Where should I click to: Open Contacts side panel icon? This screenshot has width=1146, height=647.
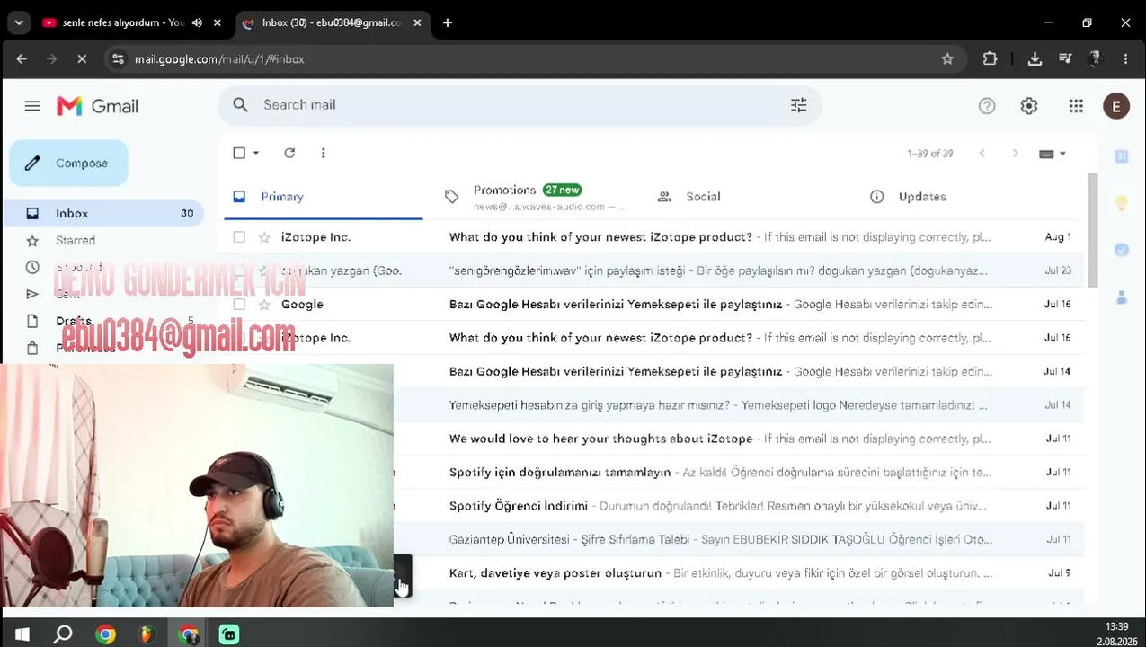1122,297
